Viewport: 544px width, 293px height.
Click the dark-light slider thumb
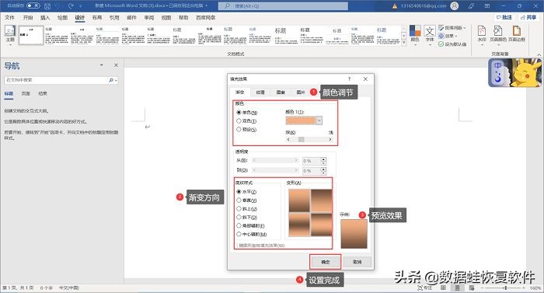[302, 139]
